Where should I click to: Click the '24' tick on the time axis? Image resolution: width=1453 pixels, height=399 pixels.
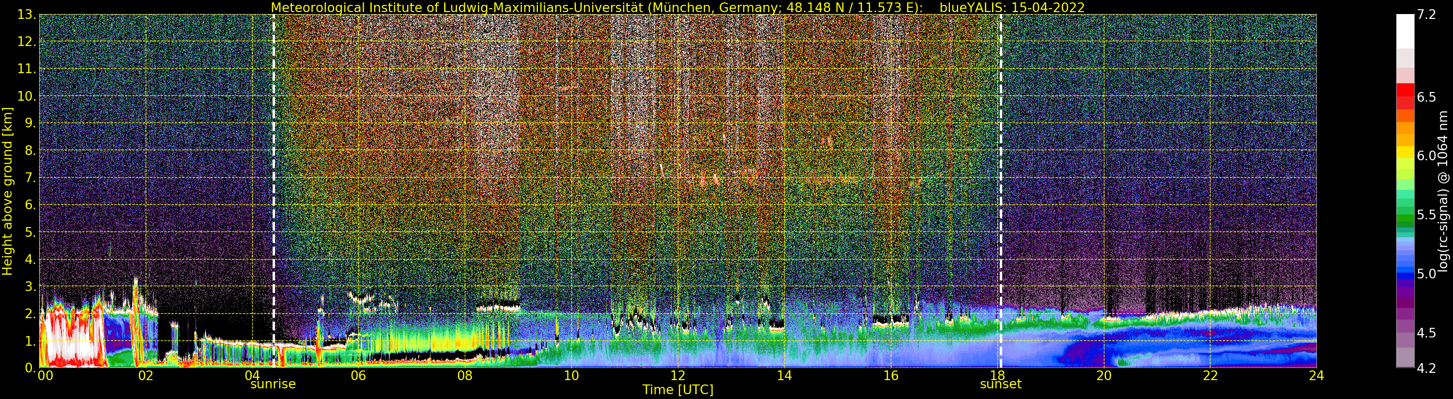(x=1316, y=375)
